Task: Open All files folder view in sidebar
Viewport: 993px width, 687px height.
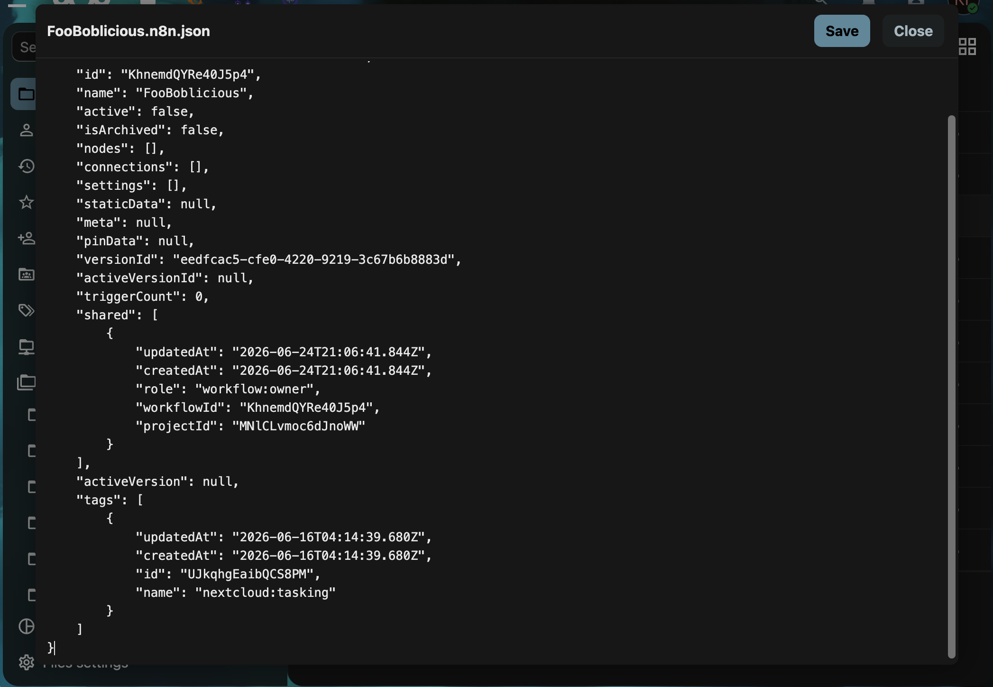Action: [26, 94]
